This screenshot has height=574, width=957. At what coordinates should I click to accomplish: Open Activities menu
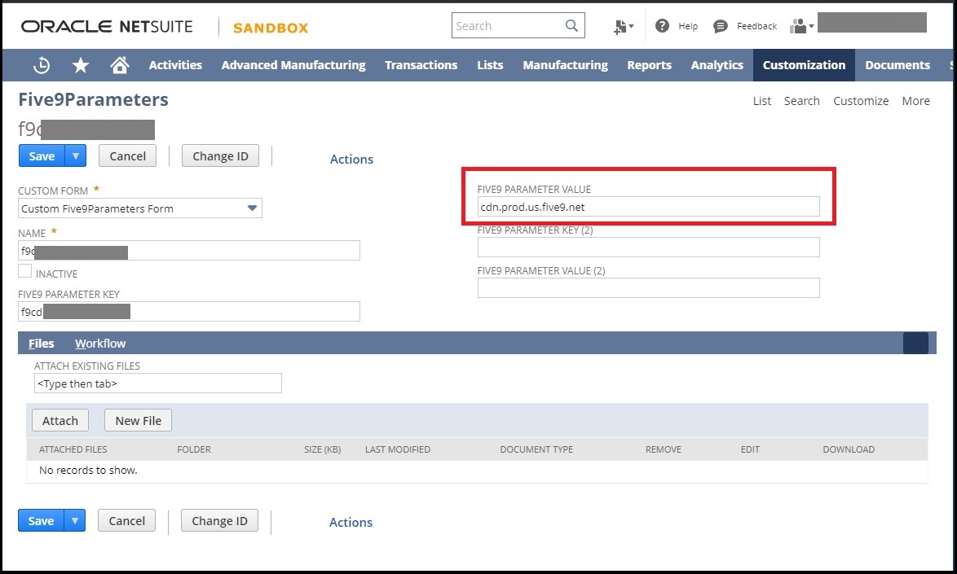(x=175, y=65)
